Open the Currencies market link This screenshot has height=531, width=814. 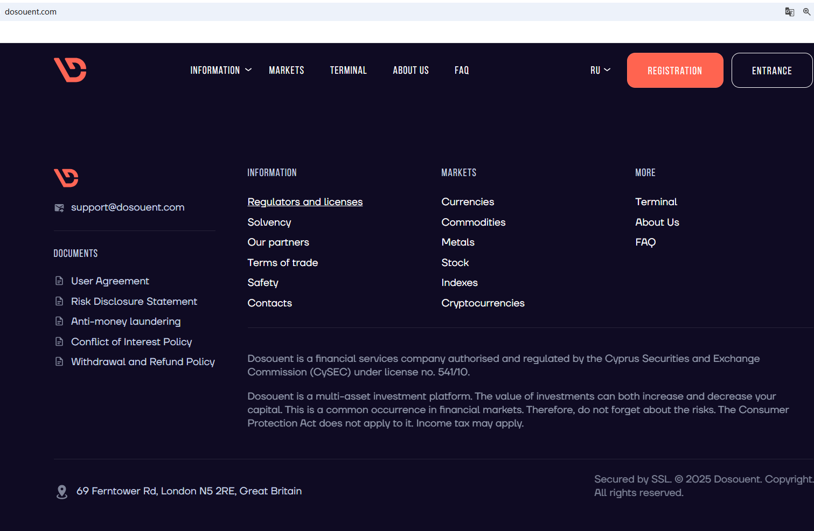(x=468, y=202)
